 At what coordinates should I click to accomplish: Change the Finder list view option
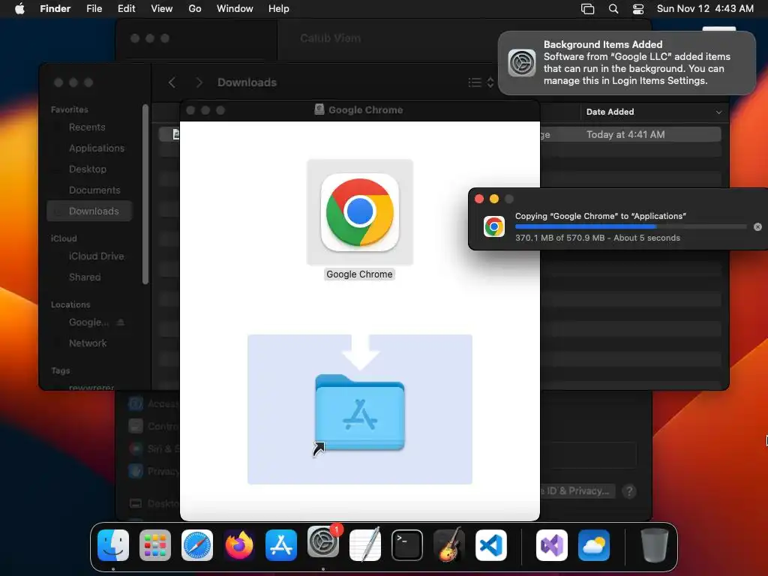[481, 82]
